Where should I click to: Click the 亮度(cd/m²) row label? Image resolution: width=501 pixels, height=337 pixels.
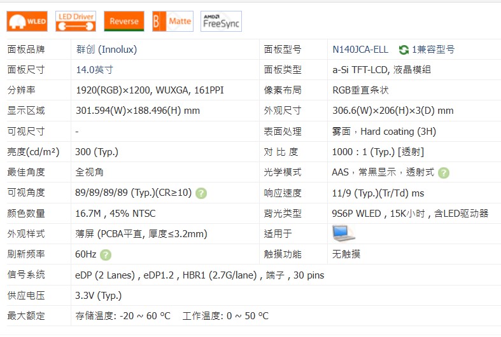point(33,152)
